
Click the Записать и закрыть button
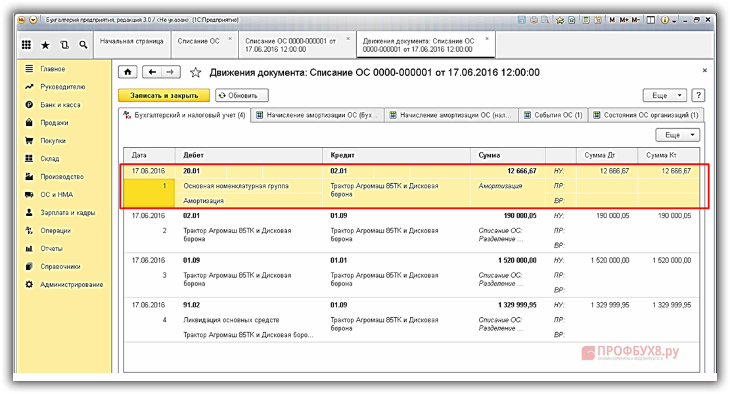click(x=164, y=95)
